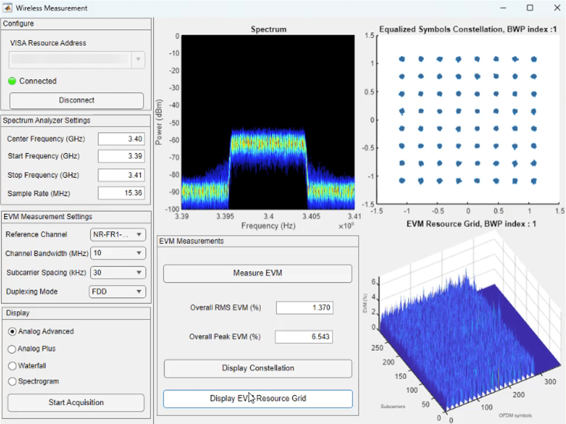This screenshot has height=424, width=566.
Task: Click the Overall RMS EVM value box
Action: click(304, 308)
